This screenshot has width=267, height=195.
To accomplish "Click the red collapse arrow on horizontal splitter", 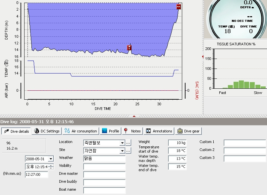I will pos(134,116).
